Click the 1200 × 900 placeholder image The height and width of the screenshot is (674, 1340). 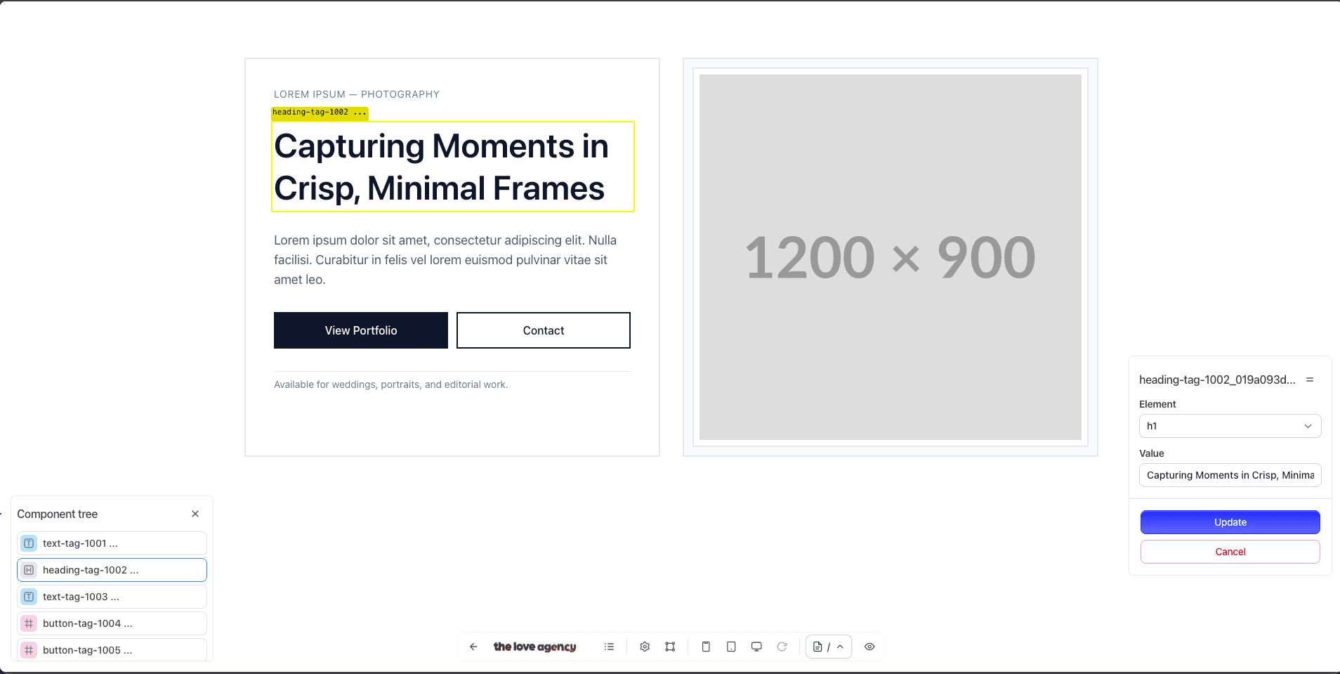coord(890,257)
